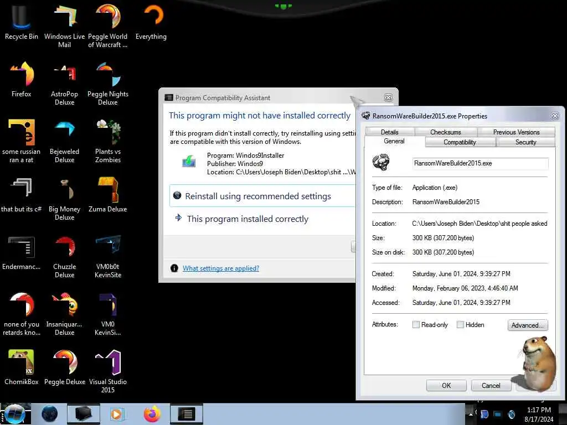Click the Windows Start orb

coord(14,414)
